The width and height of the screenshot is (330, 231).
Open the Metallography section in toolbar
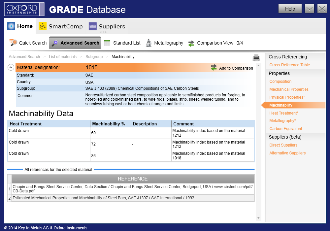(x=164, y=43)
